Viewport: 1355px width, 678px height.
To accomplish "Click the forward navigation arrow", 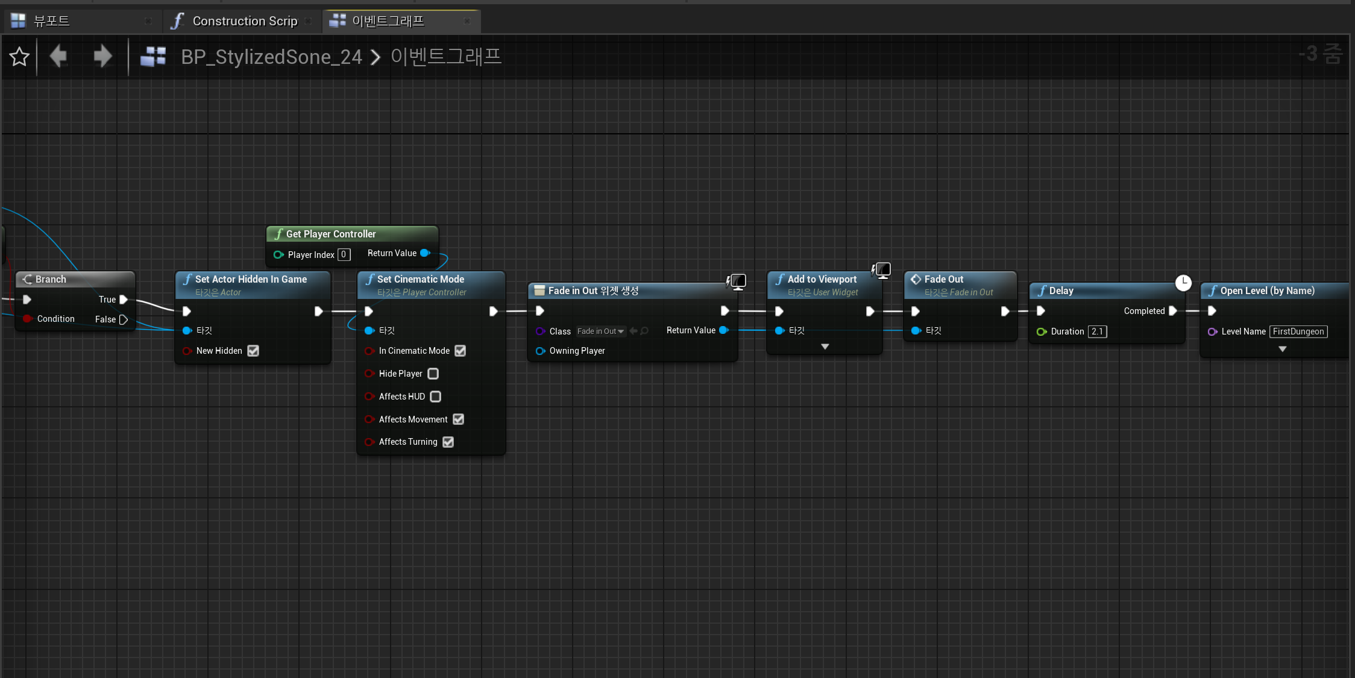I will pos(102,57).
